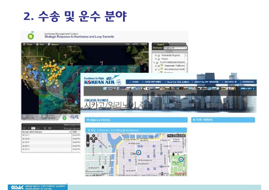
Task: Click the blue target marker in Millennium Park
Action: [x=181, y=159]
